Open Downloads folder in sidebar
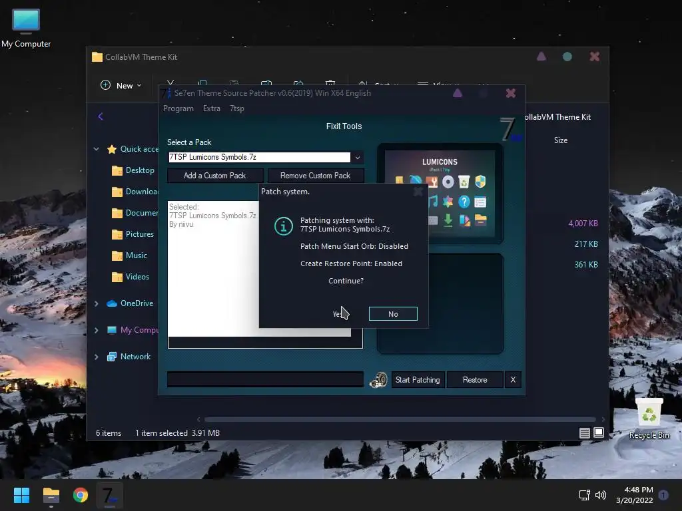 [x=135, y=192]
